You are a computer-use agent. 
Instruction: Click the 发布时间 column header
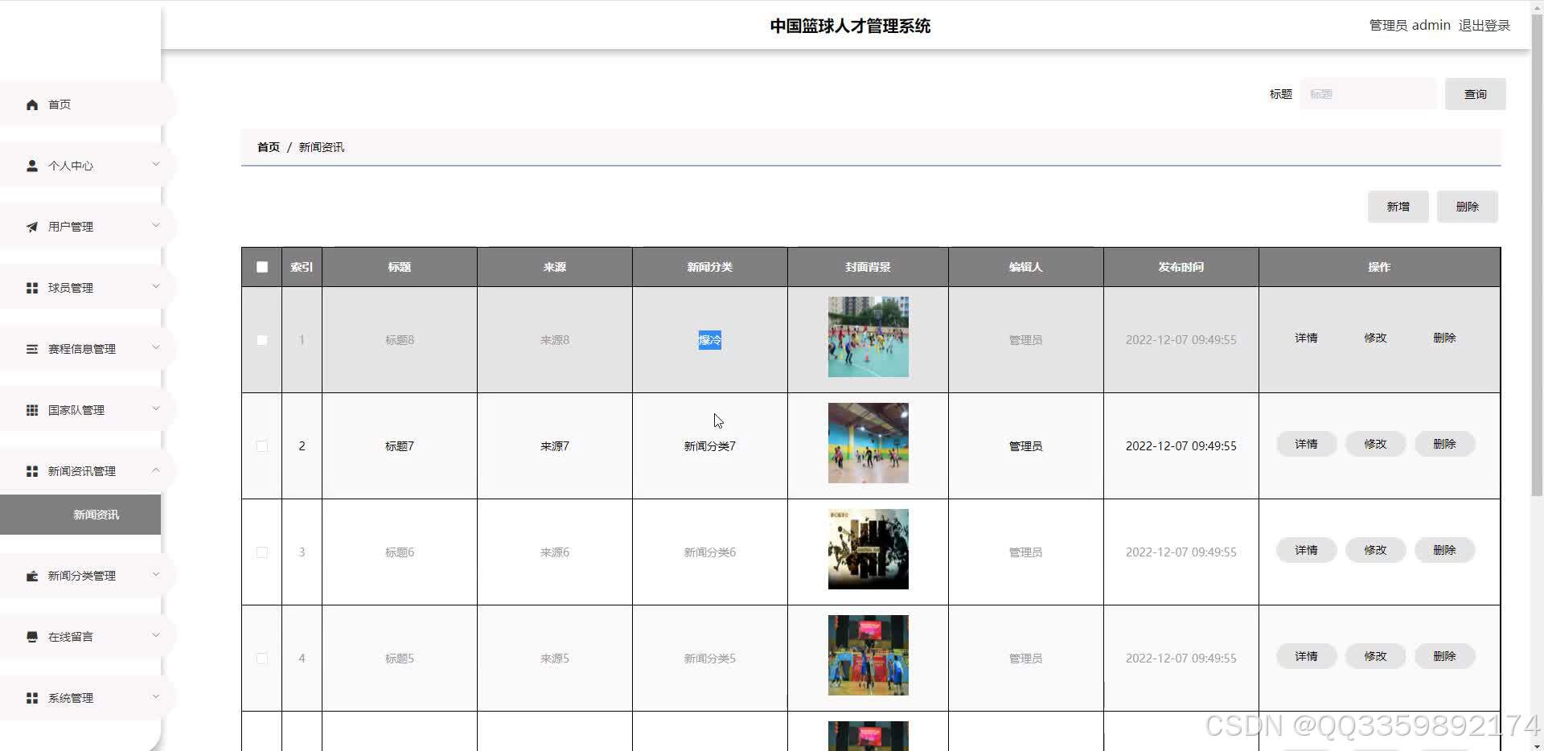click(1181, 267)
